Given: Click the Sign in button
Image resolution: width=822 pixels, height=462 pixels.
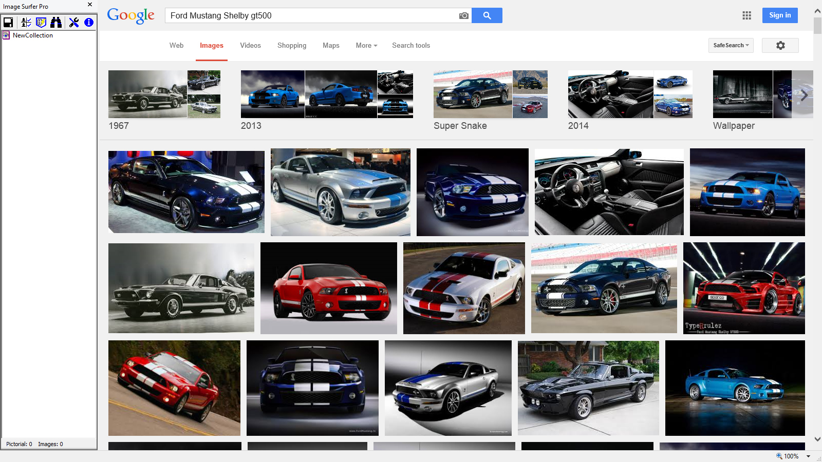Looking at the screenshot, I should point(780,15).
